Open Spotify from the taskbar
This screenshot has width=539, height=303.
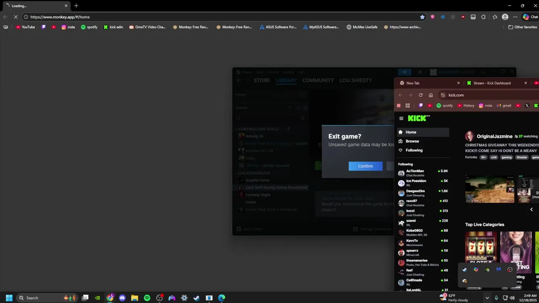click(147, 298)
